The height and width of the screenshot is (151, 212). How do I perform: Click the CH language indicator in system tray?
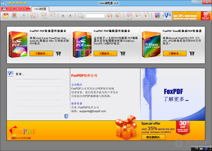pyautogui.click(x=196, y=149)
